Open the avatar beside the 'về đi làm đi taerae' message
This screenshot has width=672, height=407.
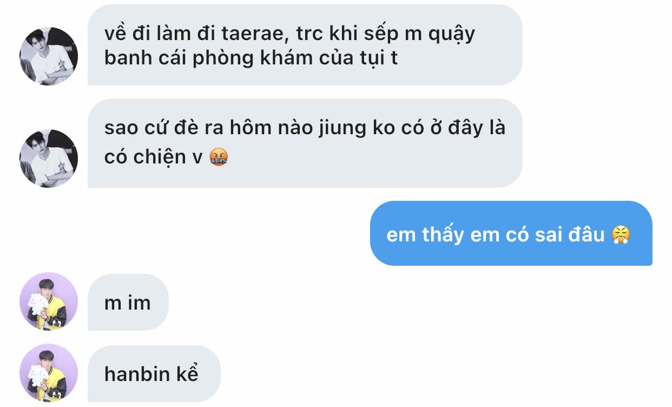pos(49,56)
